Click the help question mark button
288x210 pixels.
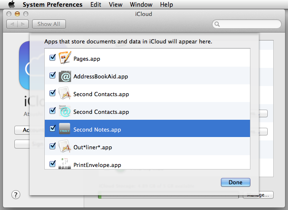[16, 195]
